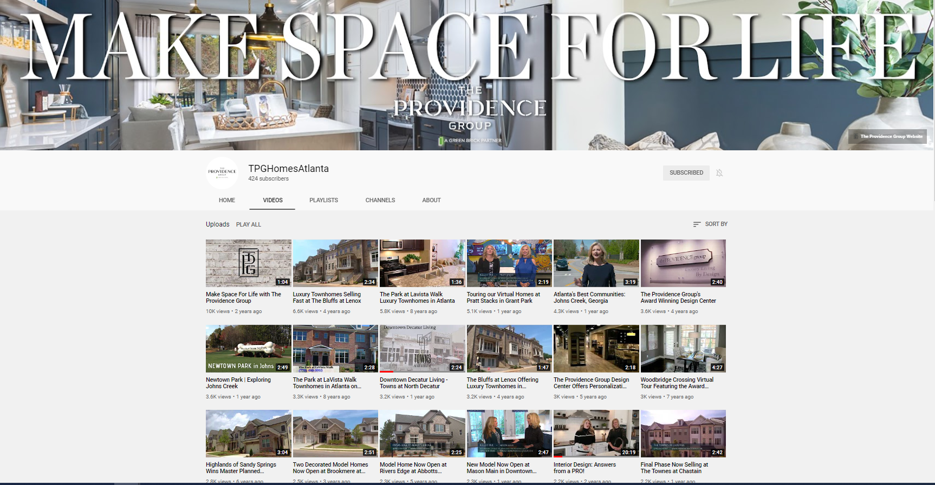
Task: Open Downtown Decatur Living video thumbnail
Action: click(422, 349)
